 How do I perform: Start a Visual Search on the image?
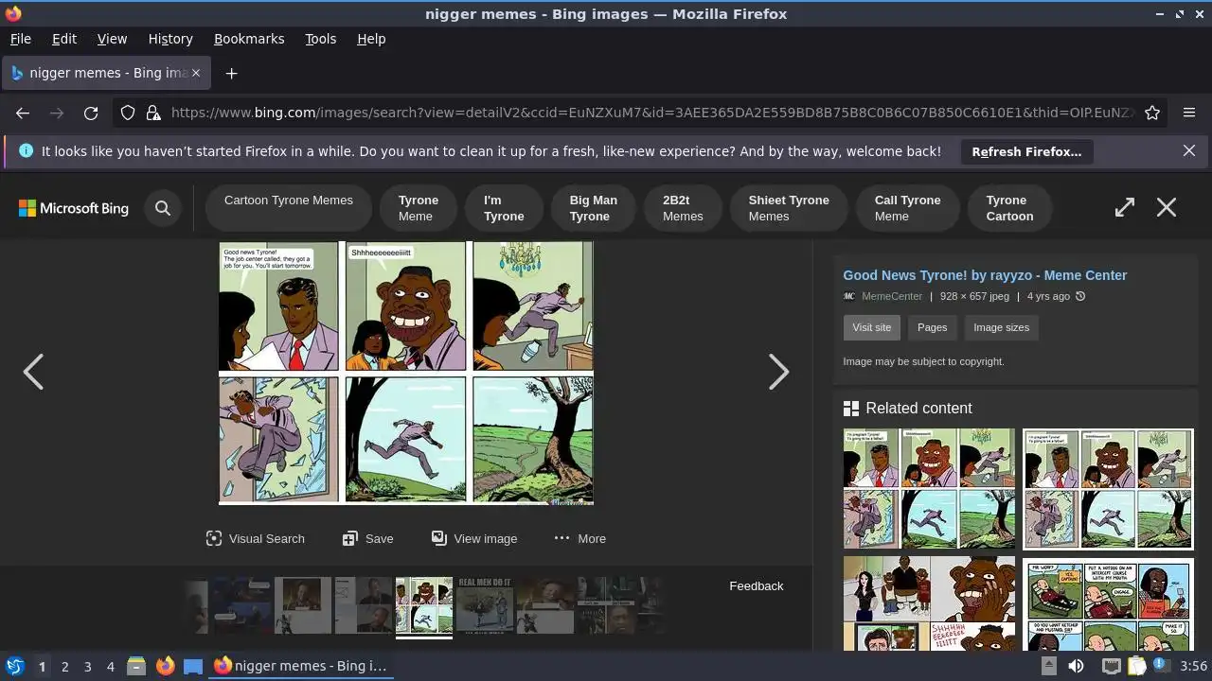(x=255, y=538)
